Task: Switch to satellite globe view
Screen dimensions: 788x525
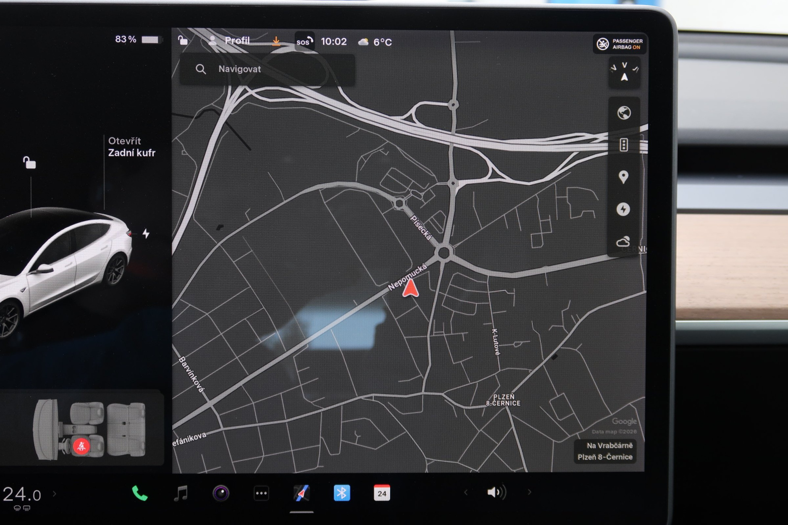Action: 624,113
